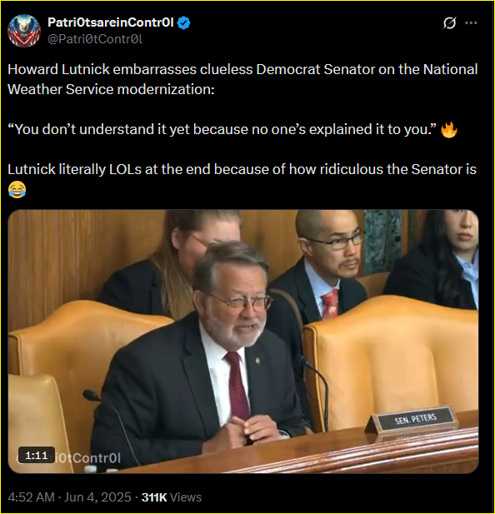Screen dimensions: 495x514
Task: Click the 1:11 video duration badge
Action: 37,456
